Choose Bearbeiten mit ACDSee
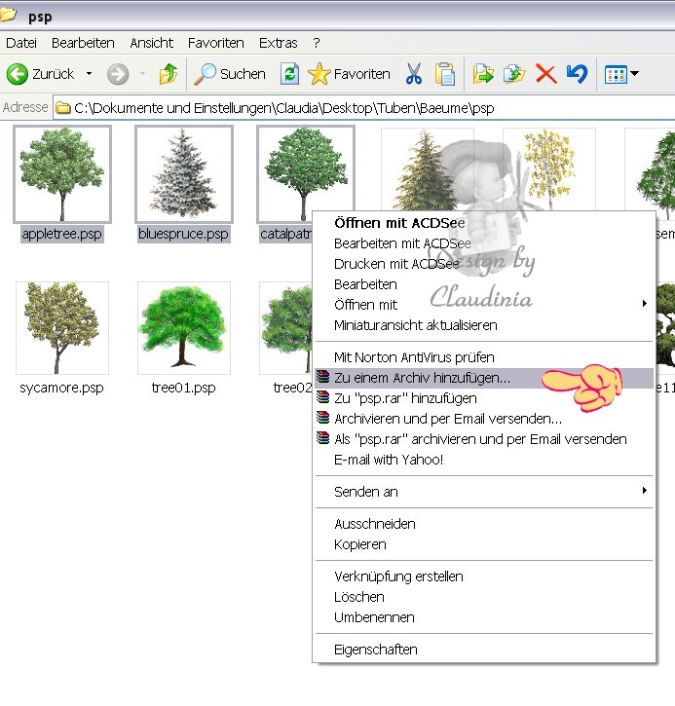This screenshot has width=675, height=706. point(484,243)
